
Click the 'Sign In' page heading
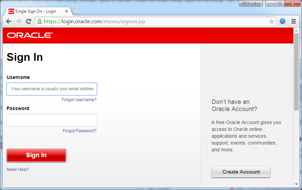[25, 57]
